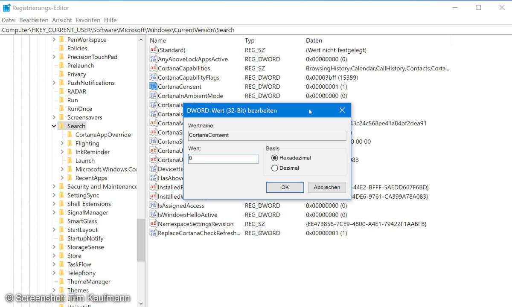Select the CortanaConsent value icon
Viewport: 512px width, 307px height.
tap(153, 86)
